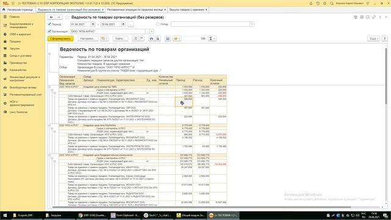Open the Настройки button

click(x=87, y=38)
